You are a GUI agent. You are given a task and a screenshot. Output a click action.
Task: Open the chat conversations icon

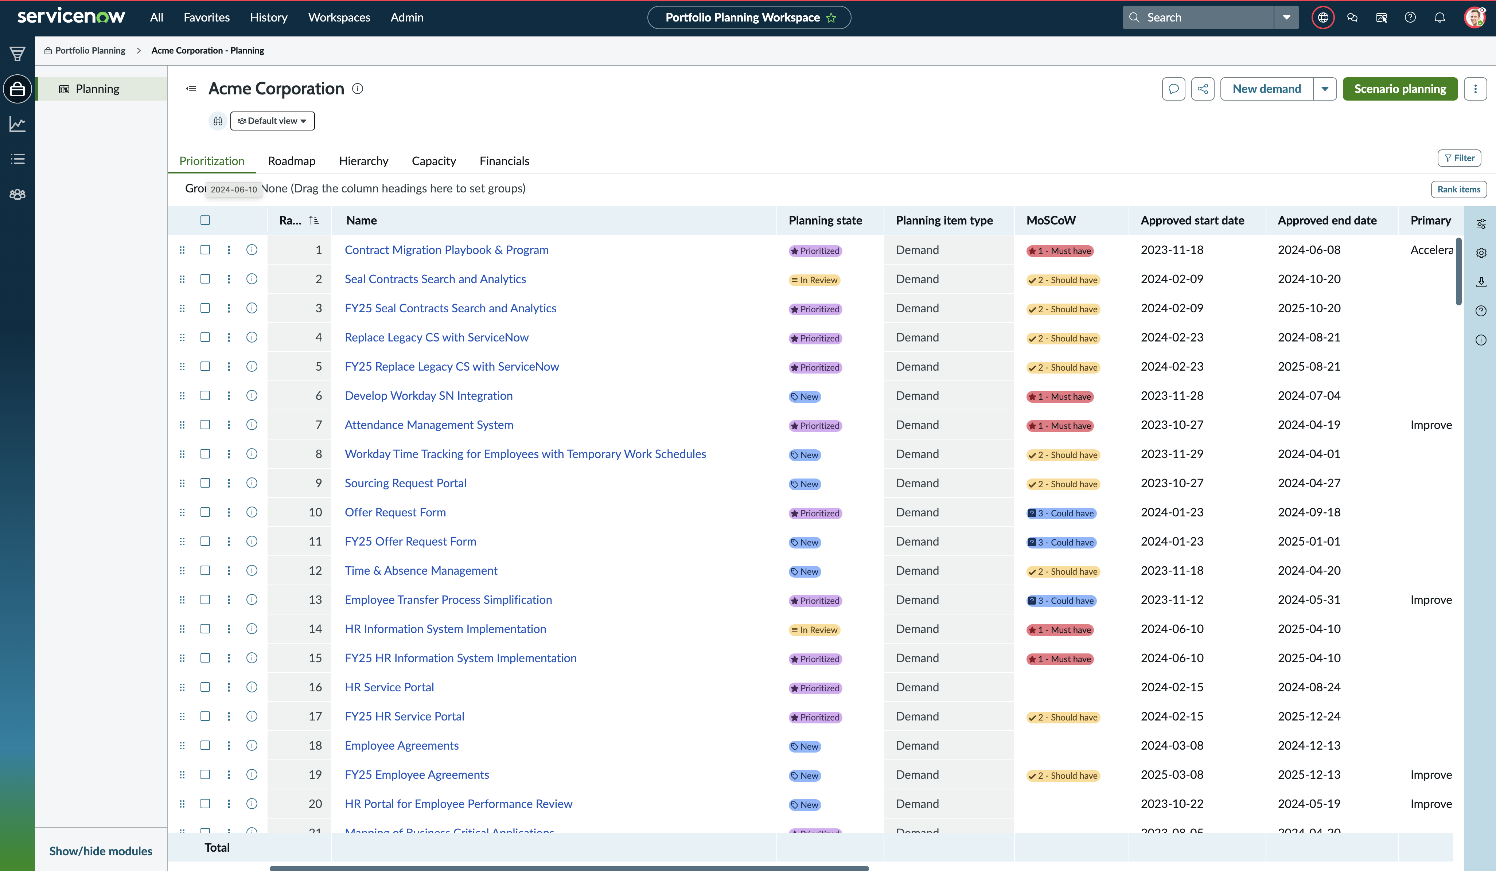1352,18
